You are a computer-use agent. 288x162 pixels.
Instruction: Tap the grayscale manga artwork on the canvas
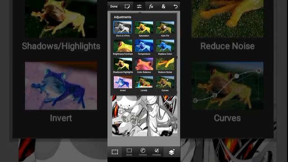click(145, 116)
